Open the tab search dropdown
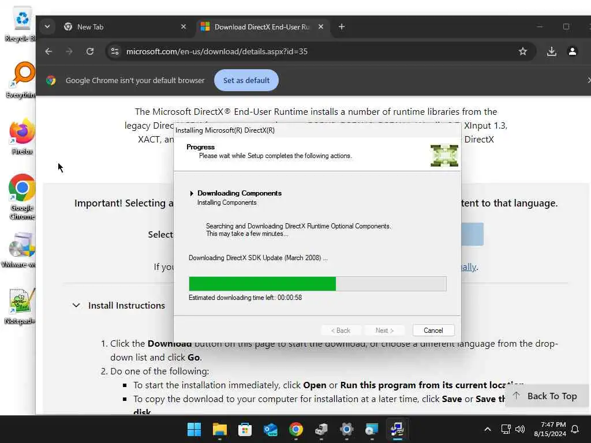 pyautogui.click(x=47, y=27)
